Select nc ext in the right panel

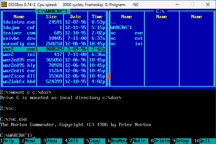coord(127,38)
